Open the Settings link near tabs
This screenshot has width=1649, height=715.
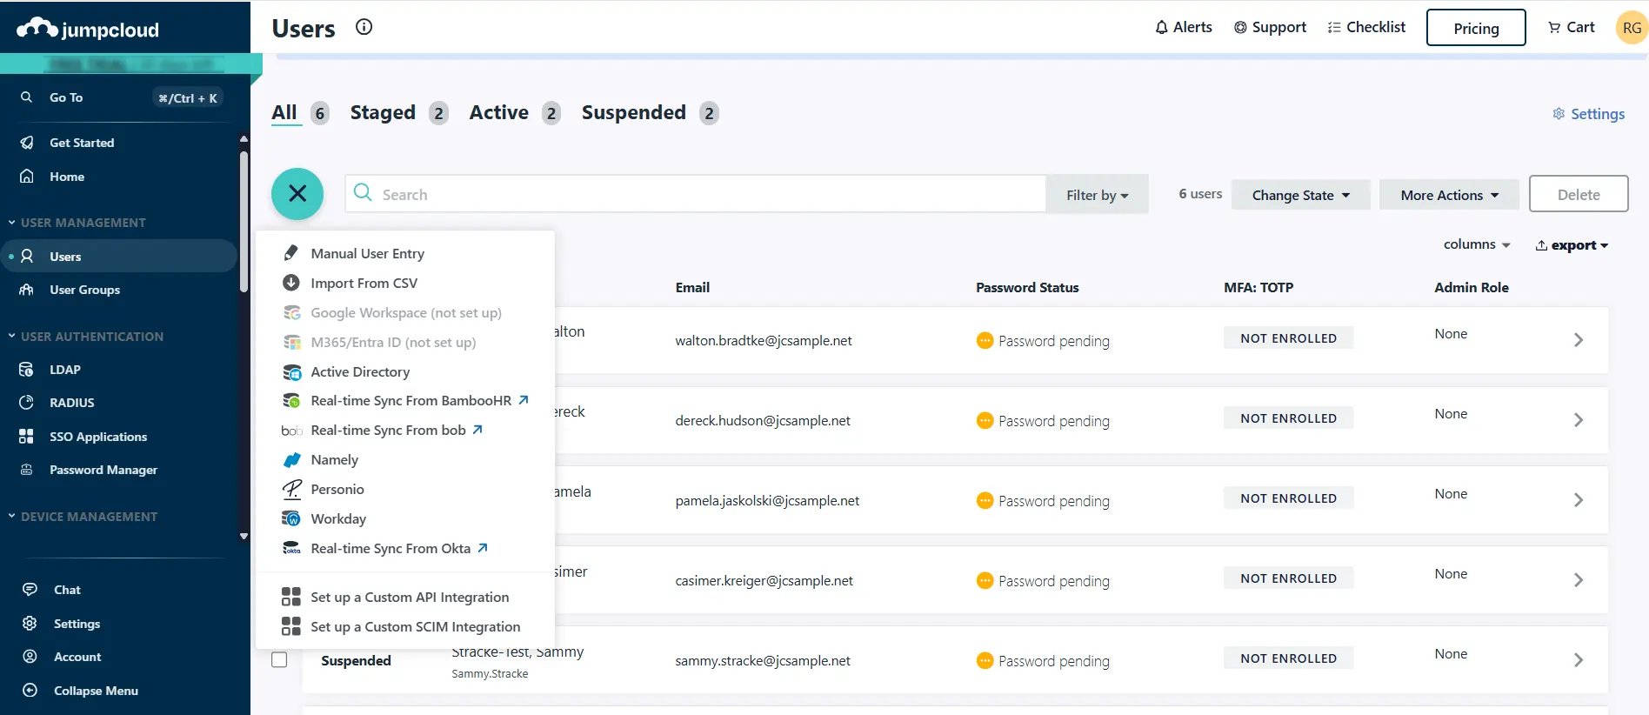click(1589, 114)
